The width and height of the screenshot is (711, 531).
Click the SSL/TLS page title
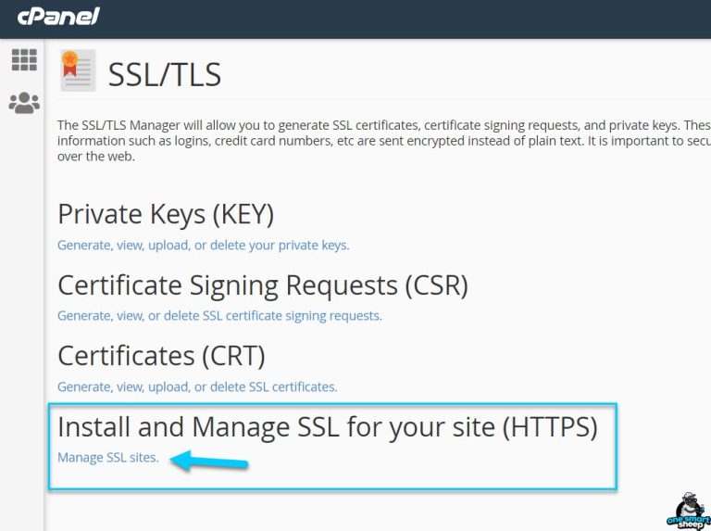(x=165, y=73)
